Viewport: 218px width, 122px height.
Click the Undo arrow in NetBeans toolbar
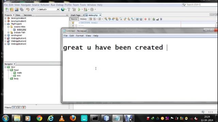click(28, 9)
